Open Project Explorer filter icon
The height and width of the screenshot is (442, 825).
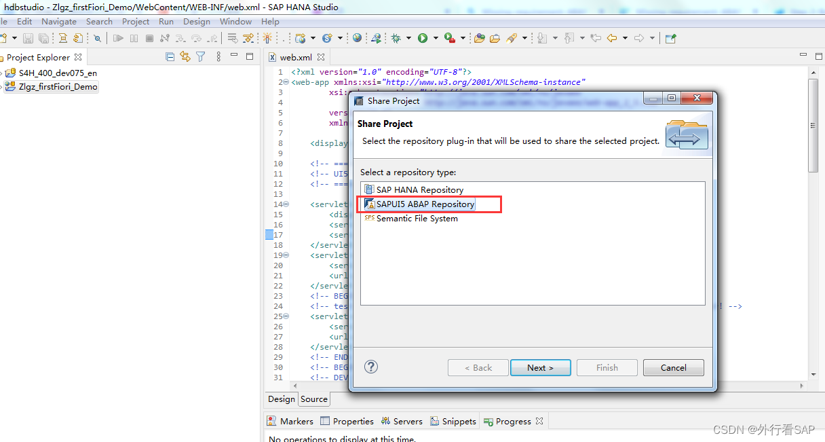201,57
